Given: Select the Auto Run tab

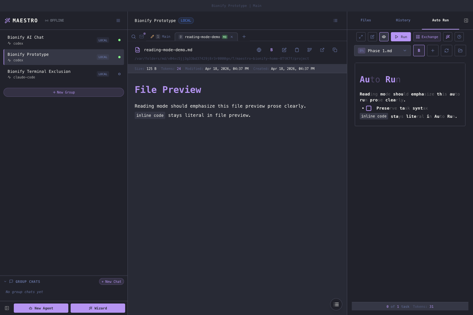Looking at the screenshot, I should click(x=440, y=20).
